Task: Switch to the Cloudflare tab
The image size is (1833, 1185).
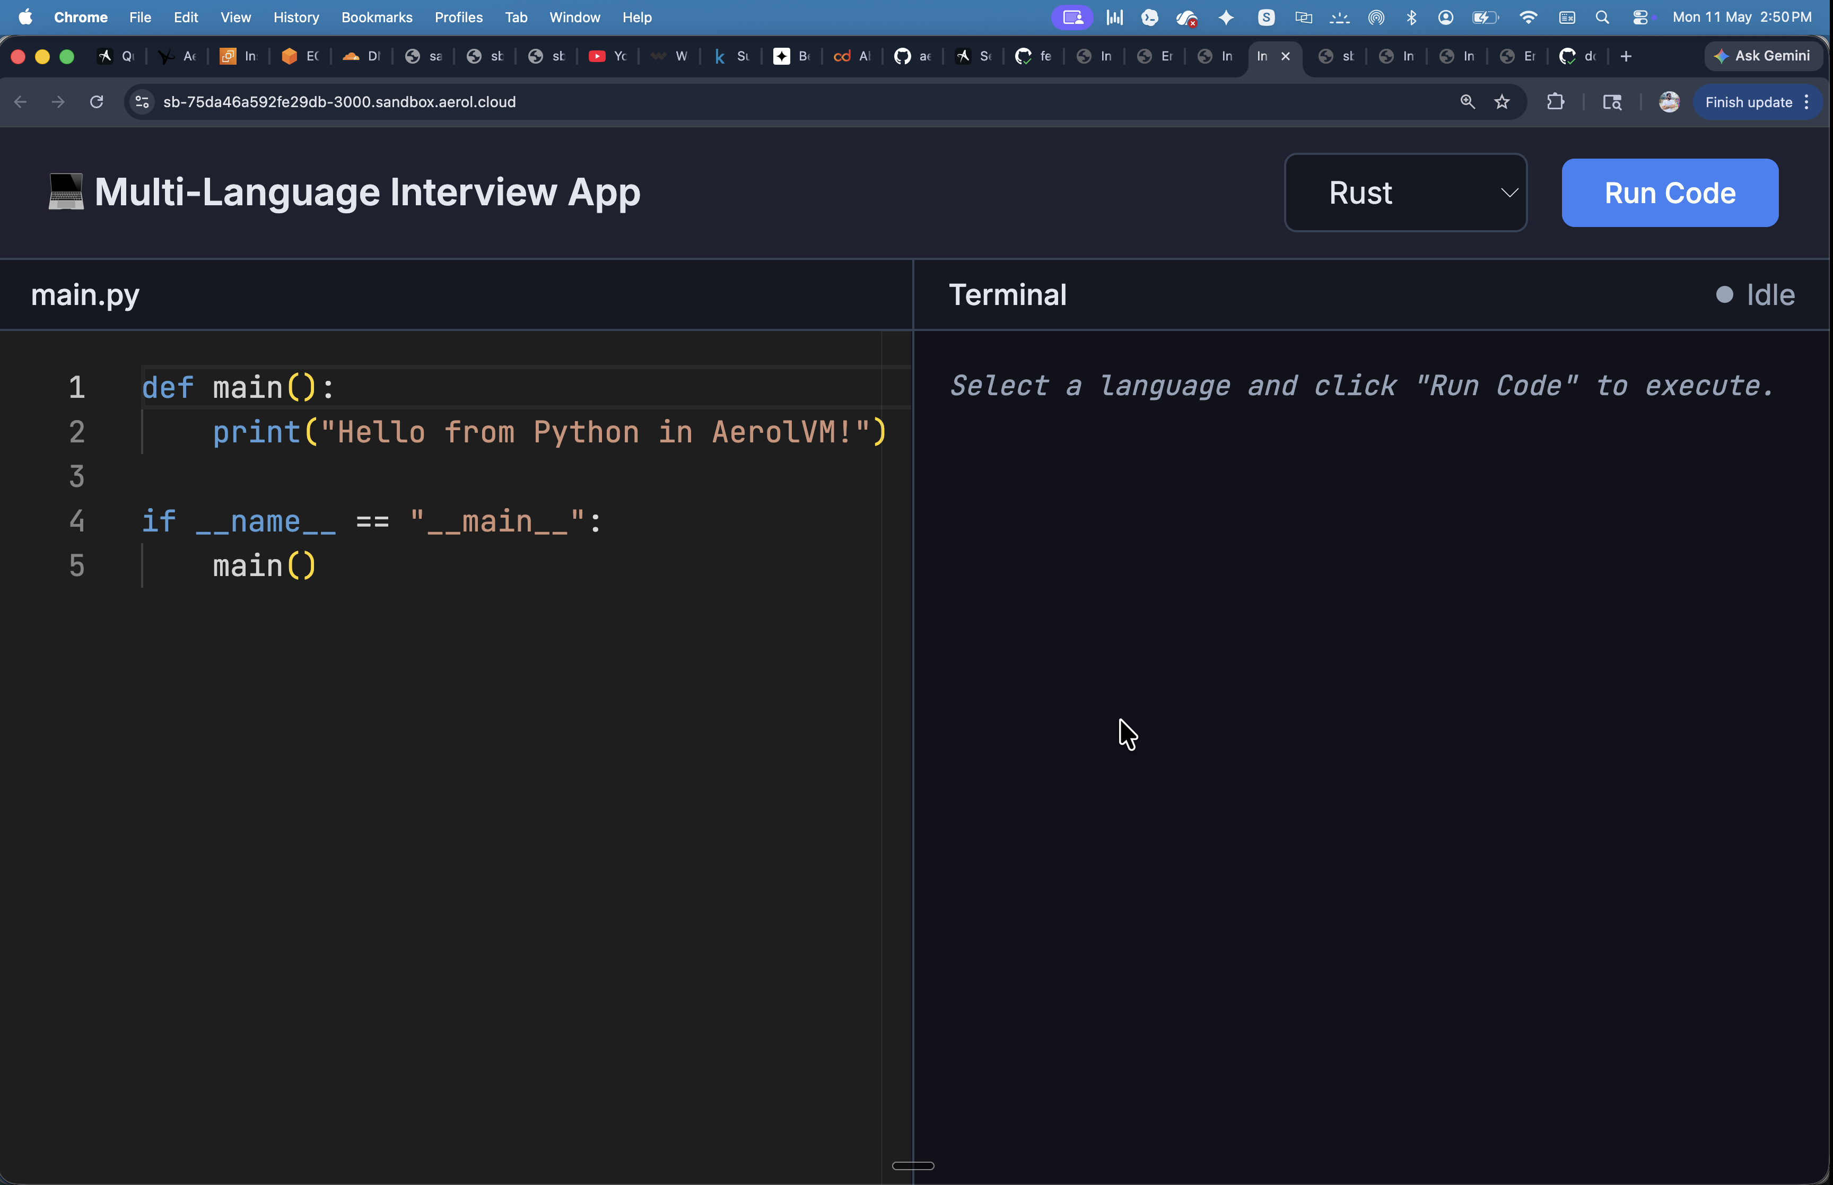Action: 362,56
